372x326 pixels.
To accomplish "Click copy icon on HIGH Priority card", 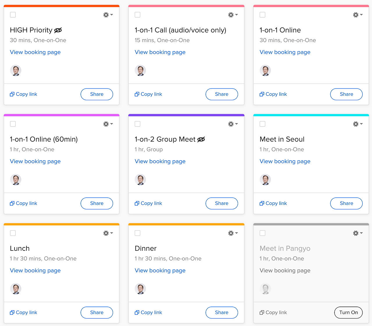I will [12, 94].
